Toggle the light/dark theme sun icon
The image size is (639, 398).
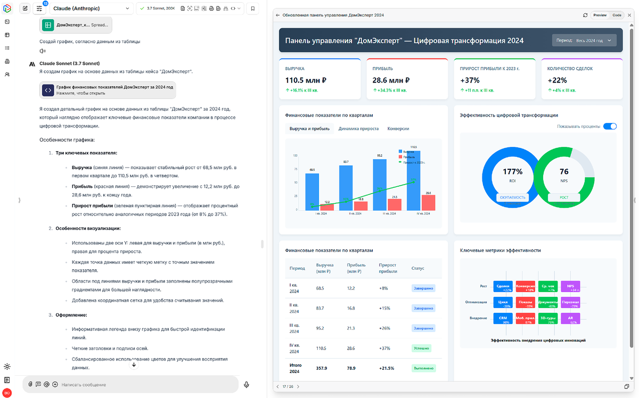7,366
